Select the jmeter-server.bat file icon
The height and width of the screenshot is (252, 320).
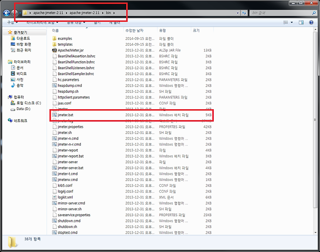tap(54, 168)
